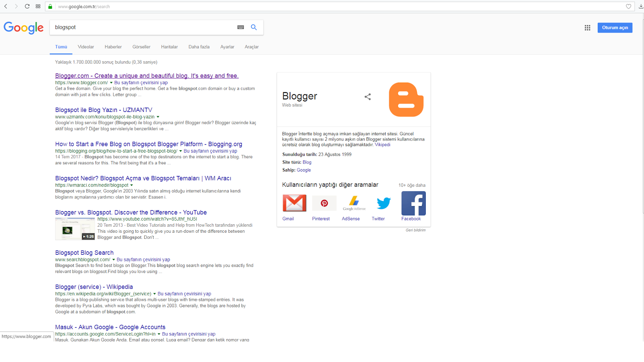Click the Oturum açın sign-in button
The height and width of the screenshot is (362, 644).
(615, 28)
